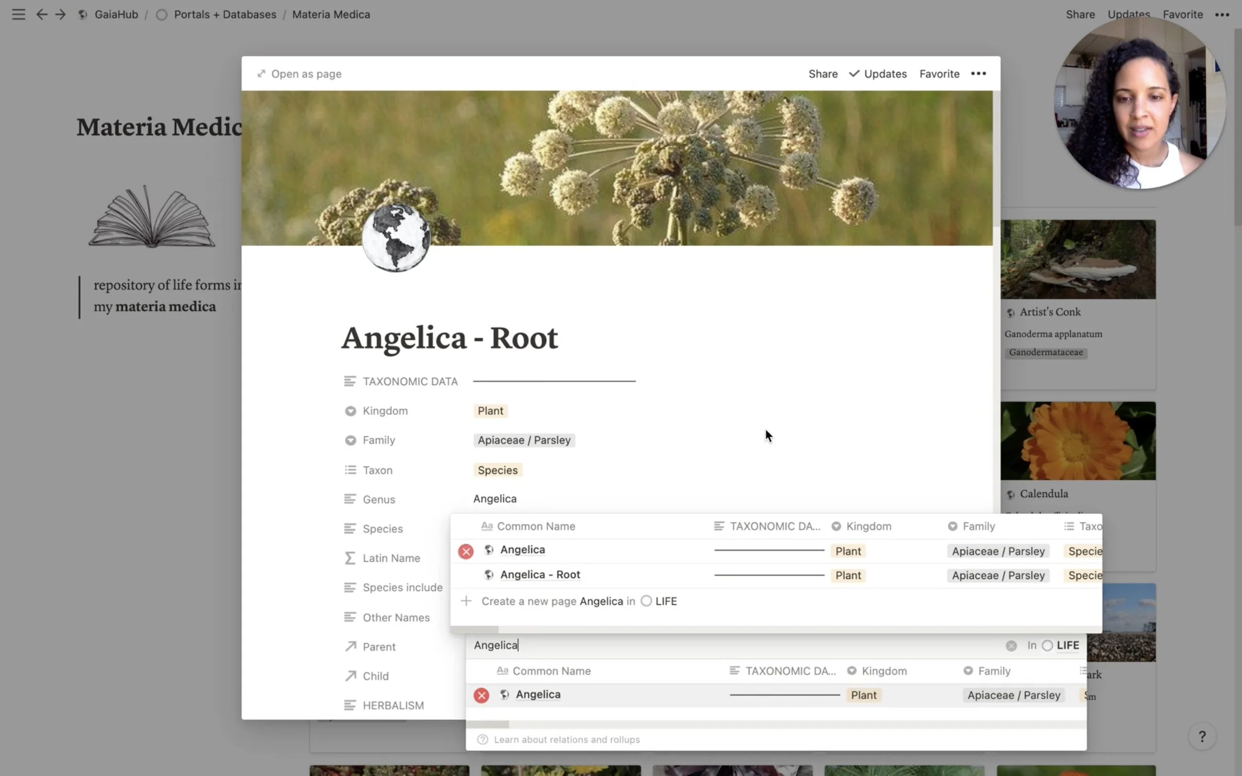This screenshot has height=776, width=1242.
Task: Click the back navigation arrow
Action: coord(42,14)
